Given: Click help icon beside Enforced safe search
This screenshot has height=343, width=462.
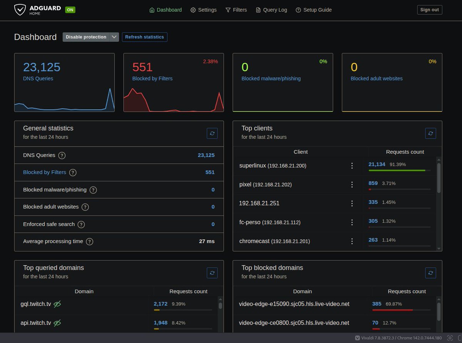Looking at the screenshot, I should coord(81,224).
